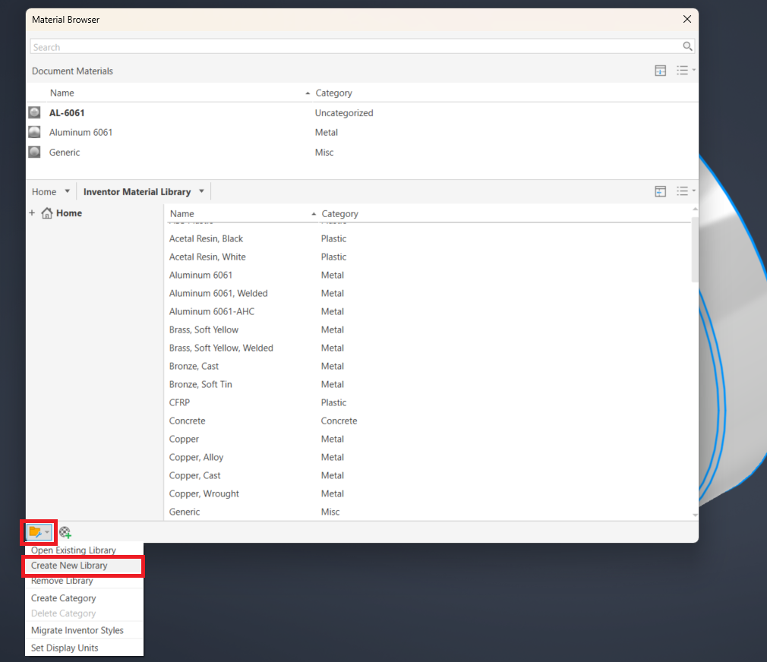
Task: Select Create New Library menu entry
Action: point(84,565)
